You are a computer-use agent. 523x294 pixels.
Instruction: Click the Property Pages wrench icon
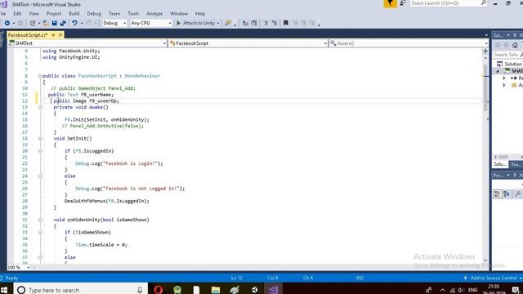pos(517,194)
